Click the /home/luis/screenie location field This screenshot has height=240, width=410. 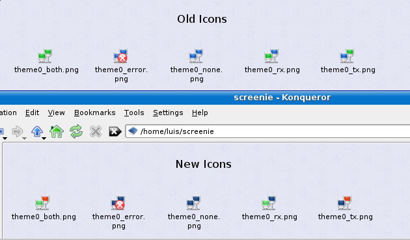pyautogui.click(x=267, y=131)
